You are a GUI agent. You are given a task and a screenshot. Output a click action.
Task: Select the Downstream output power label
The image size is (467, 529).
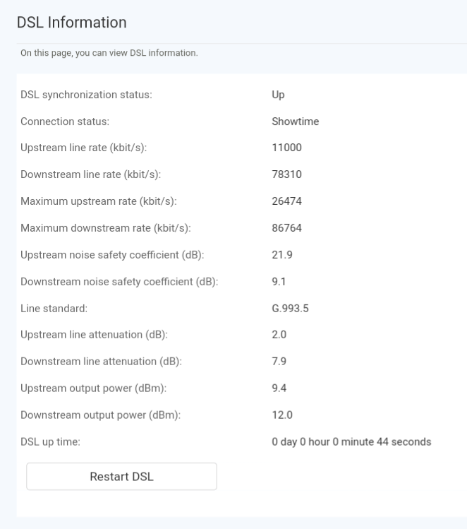(101, 415)
